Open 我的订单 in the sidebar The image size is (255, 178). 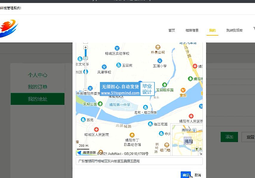click(x=38, y=87)
